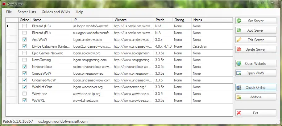282x126 pixels.
Task: Click the green checkmark icon on Set Server
Action: 239,21
